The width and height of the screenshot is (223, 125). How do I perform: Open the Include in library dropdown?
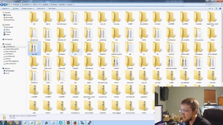point(28,8)
